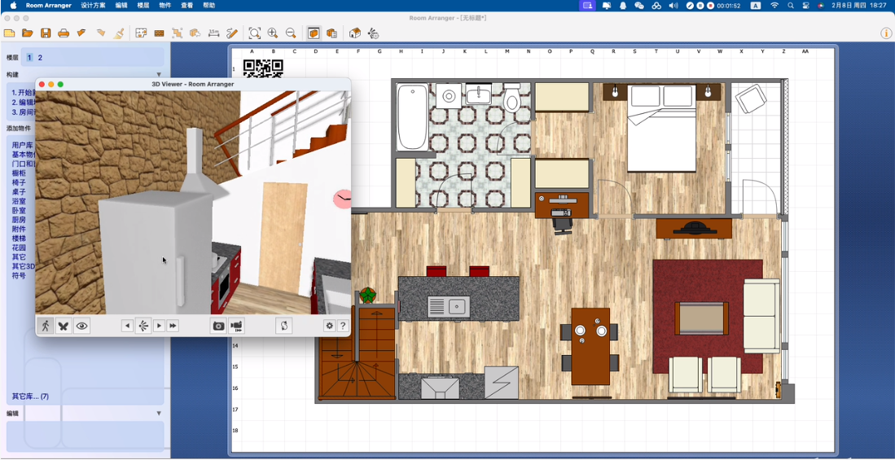Select the freehand pencil draw tool
The height and width of the screenshot is (460, 895).
coord(232,33)
